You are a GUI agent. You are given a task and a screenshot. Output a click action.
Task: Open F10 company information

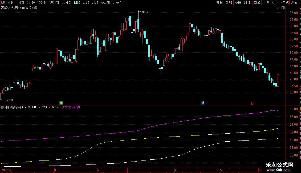tap(266, 2)
